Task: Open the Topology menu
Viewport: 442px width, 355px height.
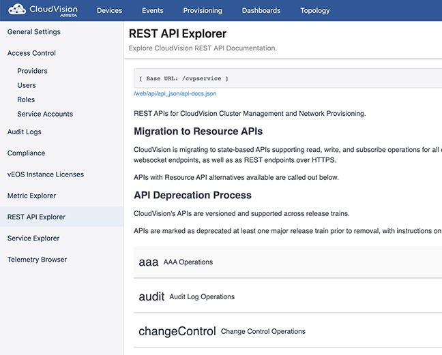Action: (x=314, y=11)
